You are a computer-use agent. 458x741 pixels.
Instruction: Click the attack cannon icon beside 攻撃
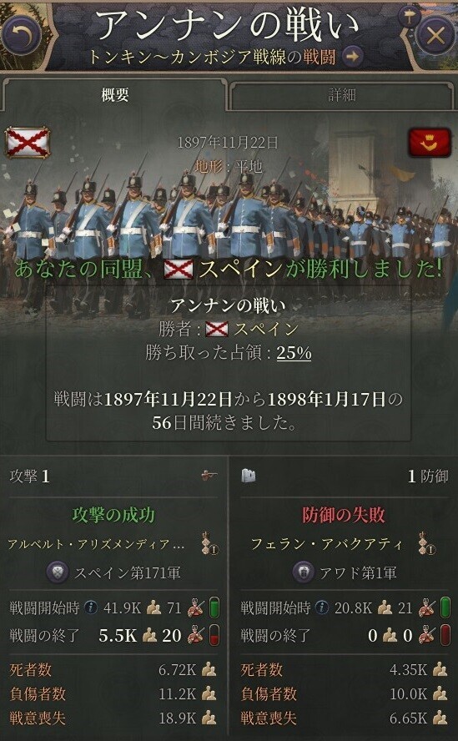click(x=209, y=476)
